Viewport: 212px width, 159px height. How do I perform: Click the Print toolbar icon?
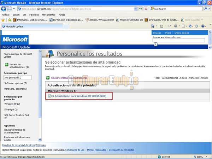tap(176, 26)
